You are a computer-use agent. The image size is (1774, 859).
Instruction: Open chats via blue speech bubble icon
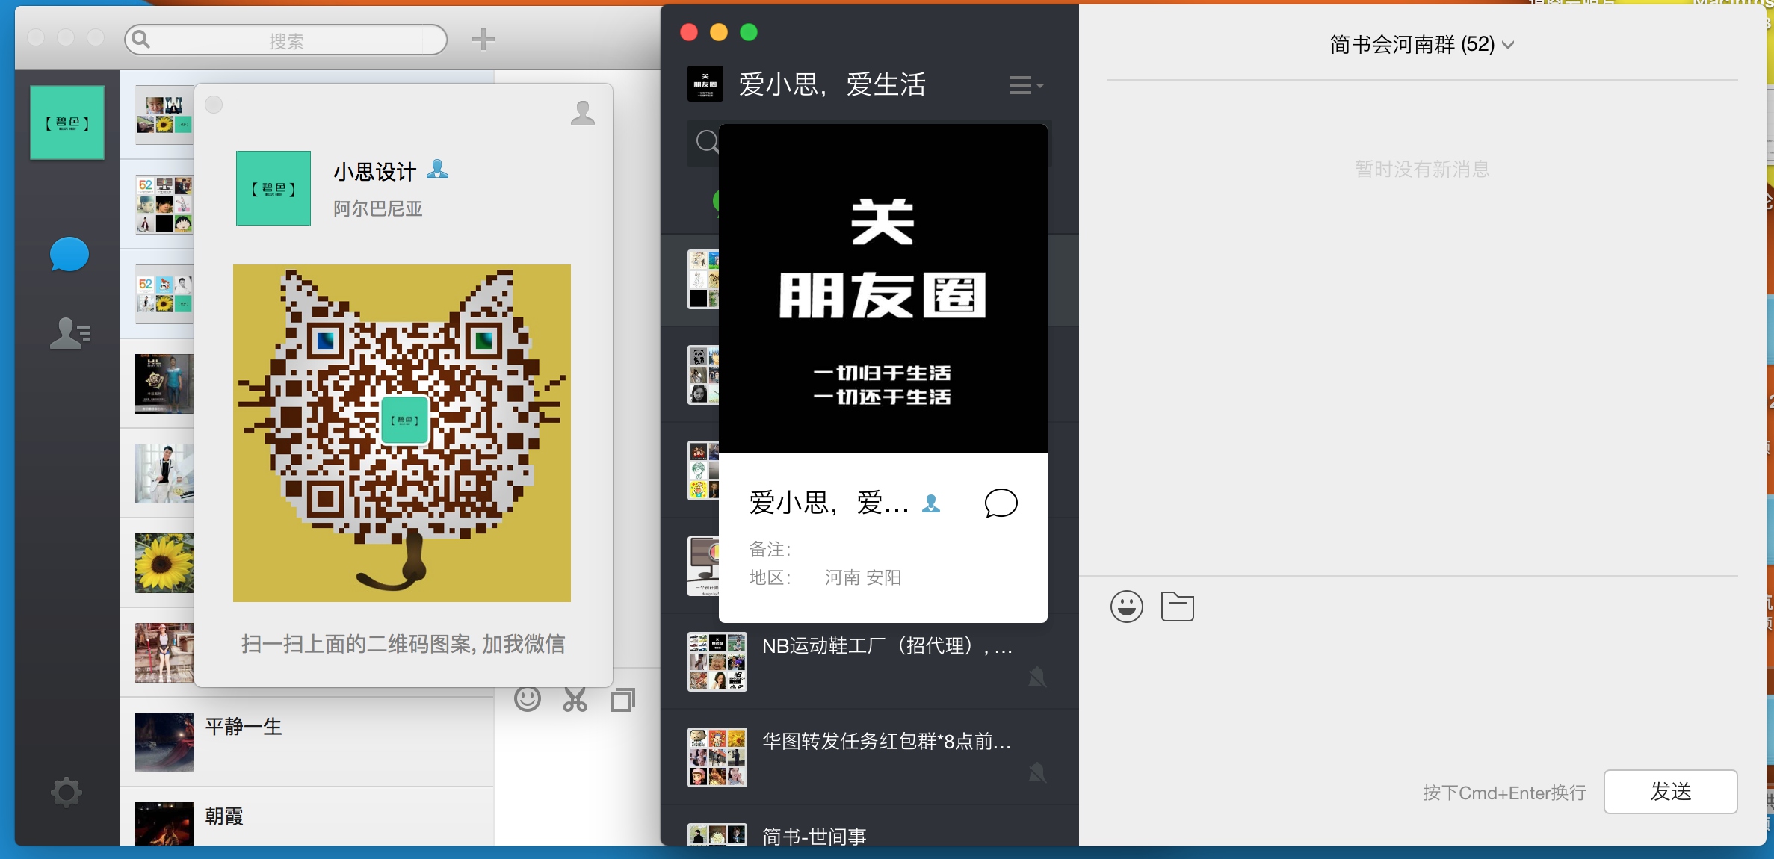[x=69, y=255]
